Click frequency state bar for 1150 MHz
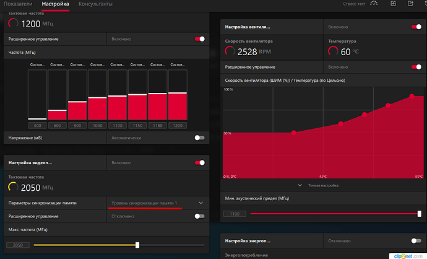 [137, 95]
